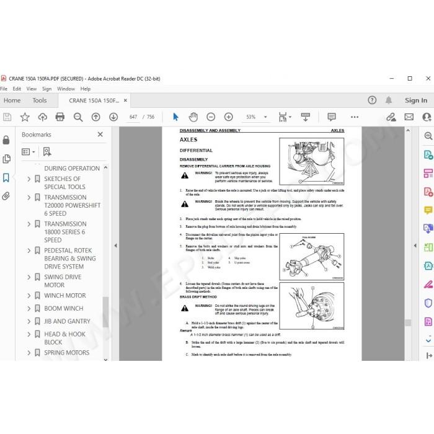Click the print icon in toolbar
Viewport: 434px width, 434px height.
click(x=60, y=117)
